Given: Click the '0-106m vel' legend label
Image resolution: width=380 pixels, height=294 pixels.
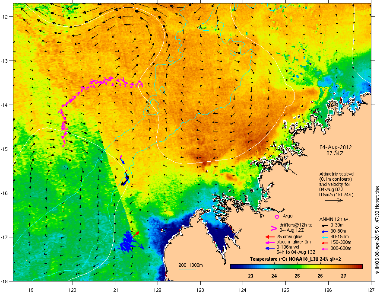Looking at the screenshot, I should (288, 247).
